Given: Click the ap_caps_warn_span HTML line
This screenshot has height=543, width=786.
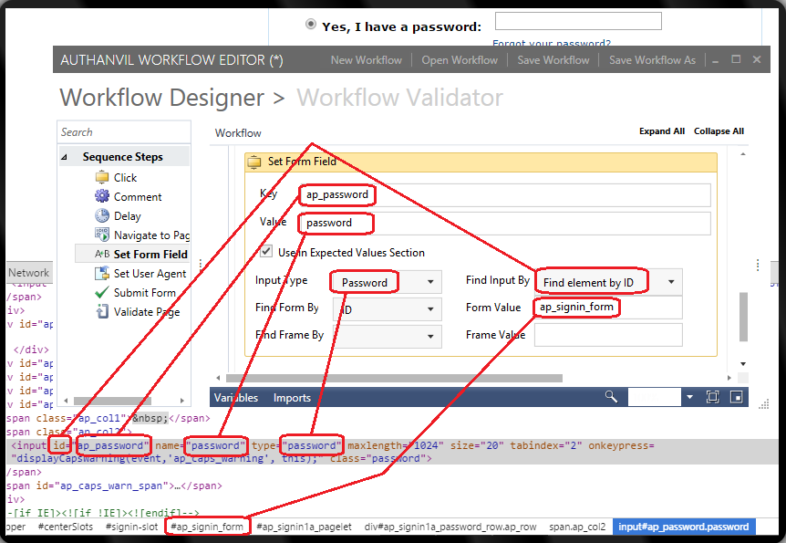Looking at the screenshot, I should 114,486.
